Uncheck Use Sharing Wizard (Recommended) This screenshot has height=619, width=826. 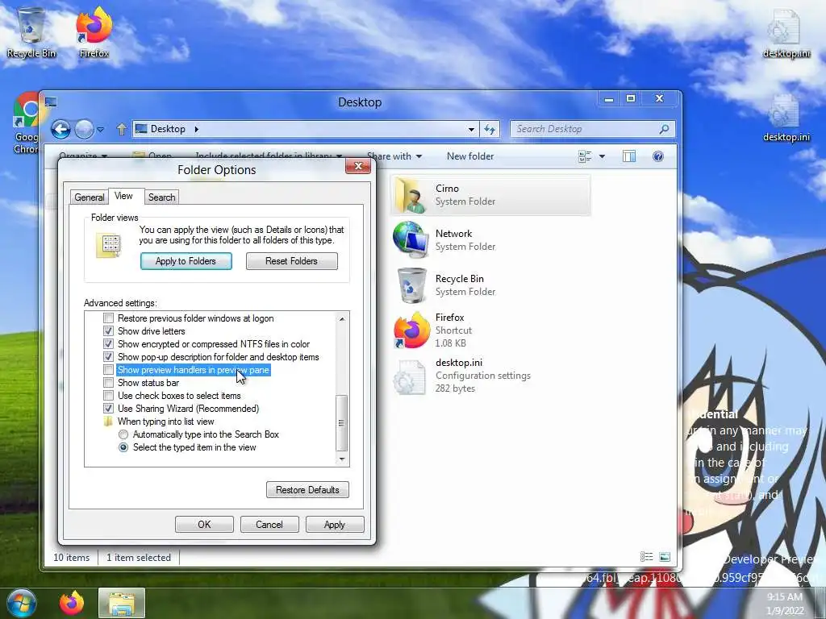point(109,409)
